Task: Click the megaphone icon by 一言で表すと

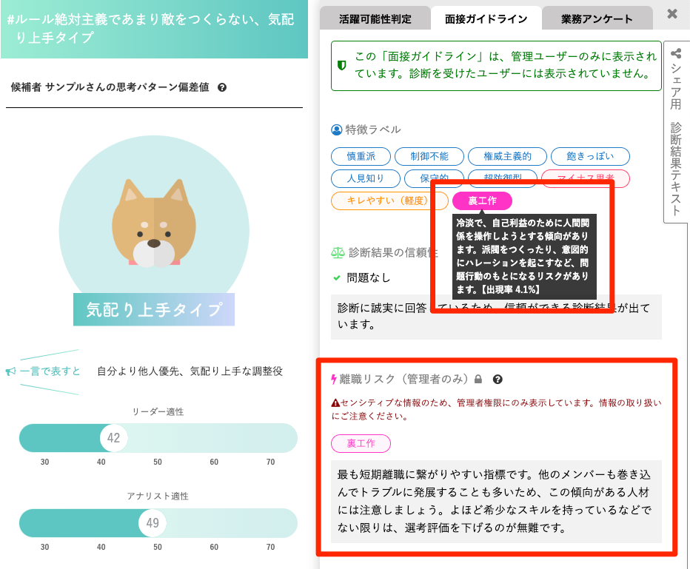Action: pos(10,371)
